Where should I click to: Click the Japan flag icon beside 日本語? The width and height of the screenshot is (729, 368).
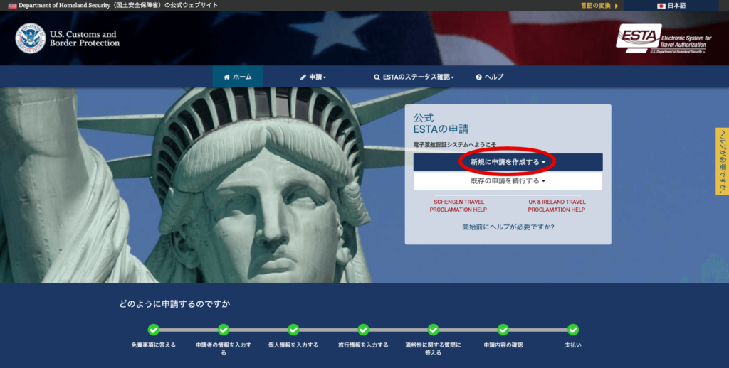661,6
